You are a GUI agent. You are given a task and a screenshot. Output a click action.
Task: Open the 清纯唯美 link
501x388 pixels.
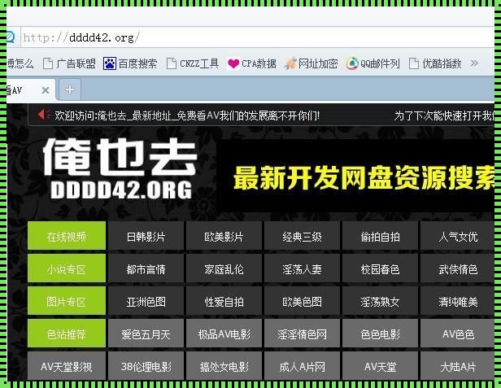point(458,301)
